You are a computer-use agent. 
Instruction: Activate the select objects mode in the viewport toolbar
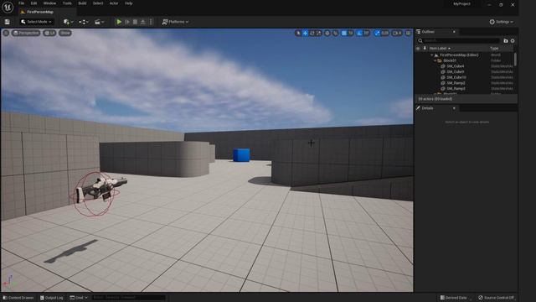coord(298,33)
